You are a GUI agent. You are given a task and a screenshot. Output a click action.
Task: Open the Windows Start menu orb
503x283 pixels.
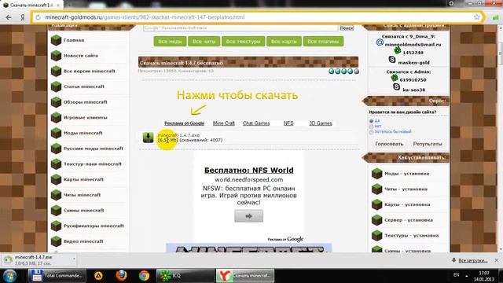click(x=9, y=276)
